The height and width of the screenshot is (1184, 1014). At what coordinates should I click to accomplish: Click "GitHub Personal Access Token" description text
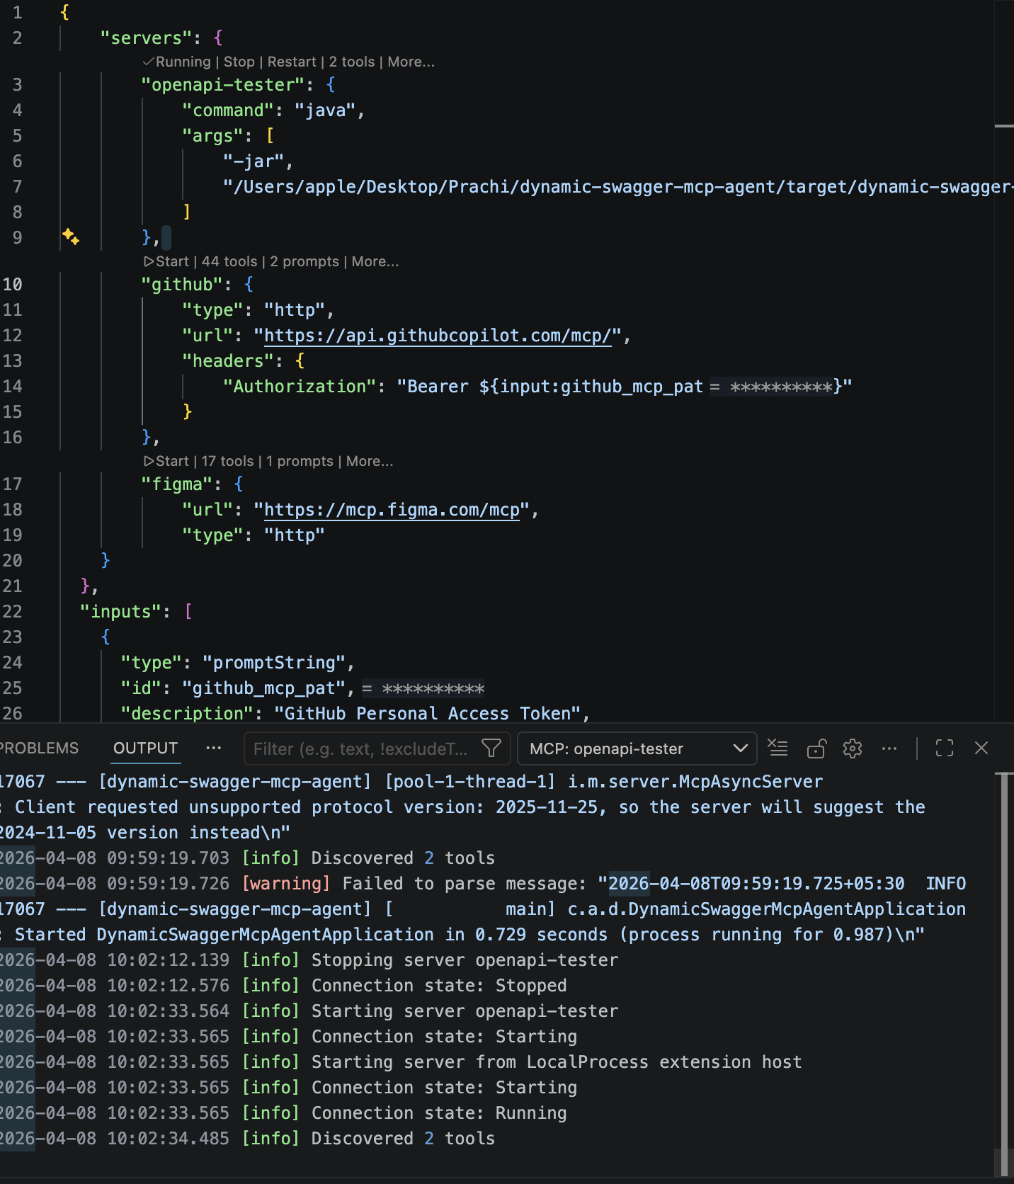[x=428, y=713]
